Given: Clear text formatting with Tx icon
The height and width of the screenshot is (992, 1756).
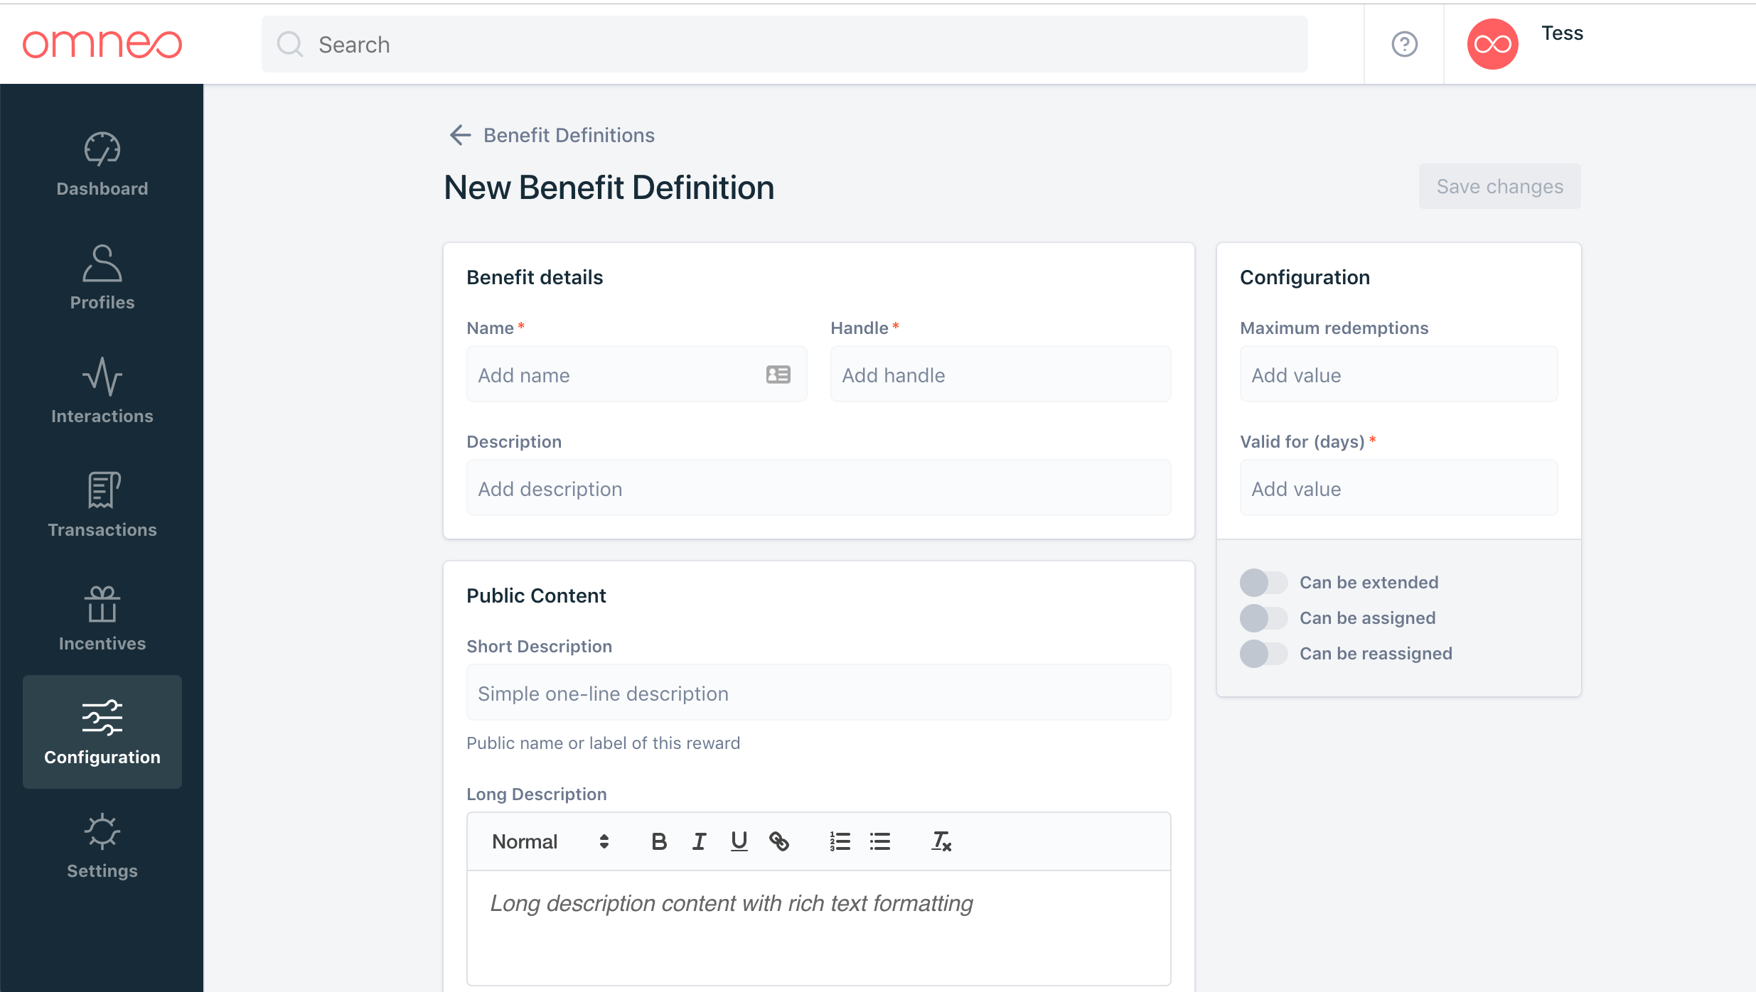Looking at the screenshot, I should click(x=941, y=841).
